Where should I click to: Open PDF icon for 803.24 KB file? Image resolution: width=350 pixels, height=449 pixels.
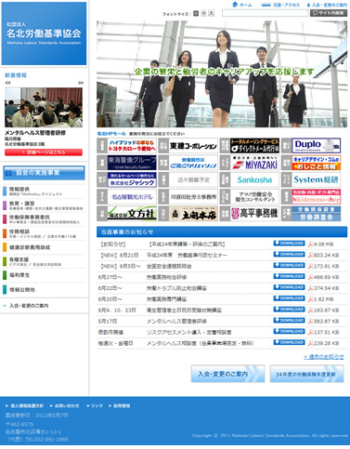[310, 256]
